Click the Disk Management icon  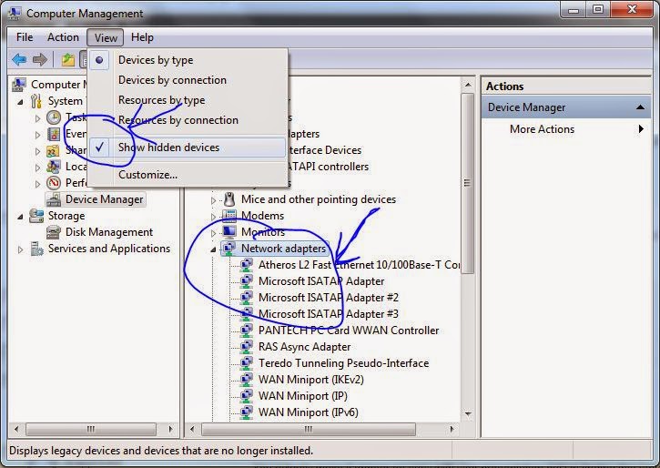coord(54,232)
